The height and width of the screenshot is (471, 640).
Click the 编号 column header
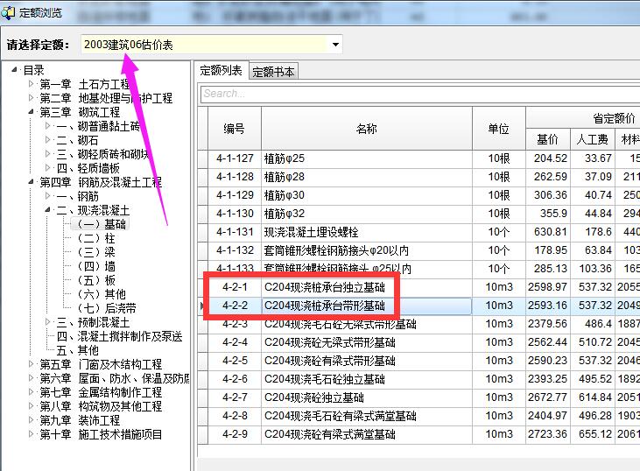click(235, 129)
